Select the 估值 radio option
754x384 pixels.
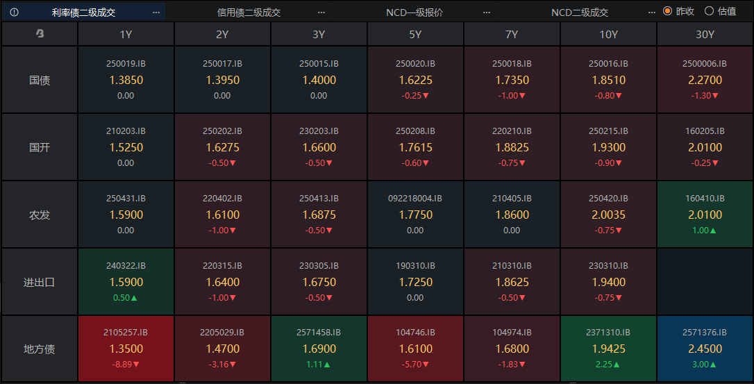click(709, 11)
